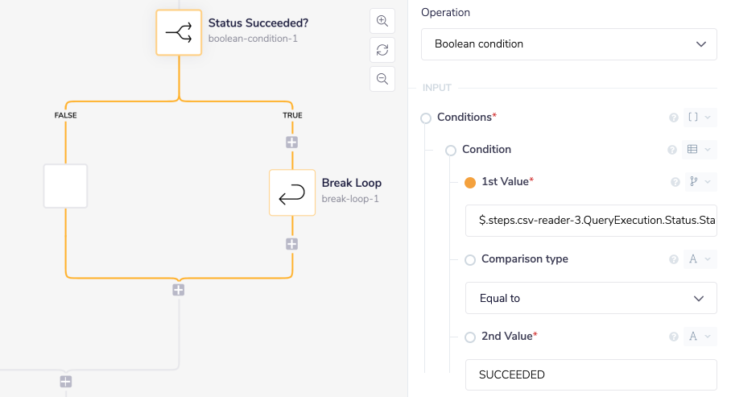Open help icon next to 1st Value
This screenshot has height=397, width=731.
pyautogui.click(x=675, y=182)
